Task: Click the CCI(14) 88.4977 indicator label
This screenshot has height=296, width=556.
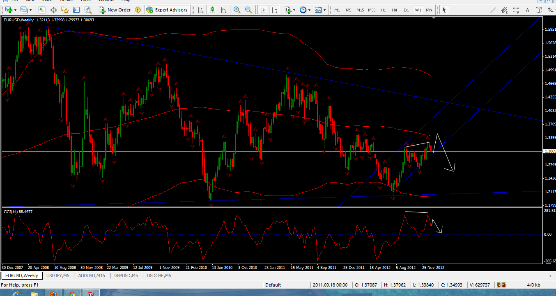Action: pyautogui.click(x=18, y=212)
